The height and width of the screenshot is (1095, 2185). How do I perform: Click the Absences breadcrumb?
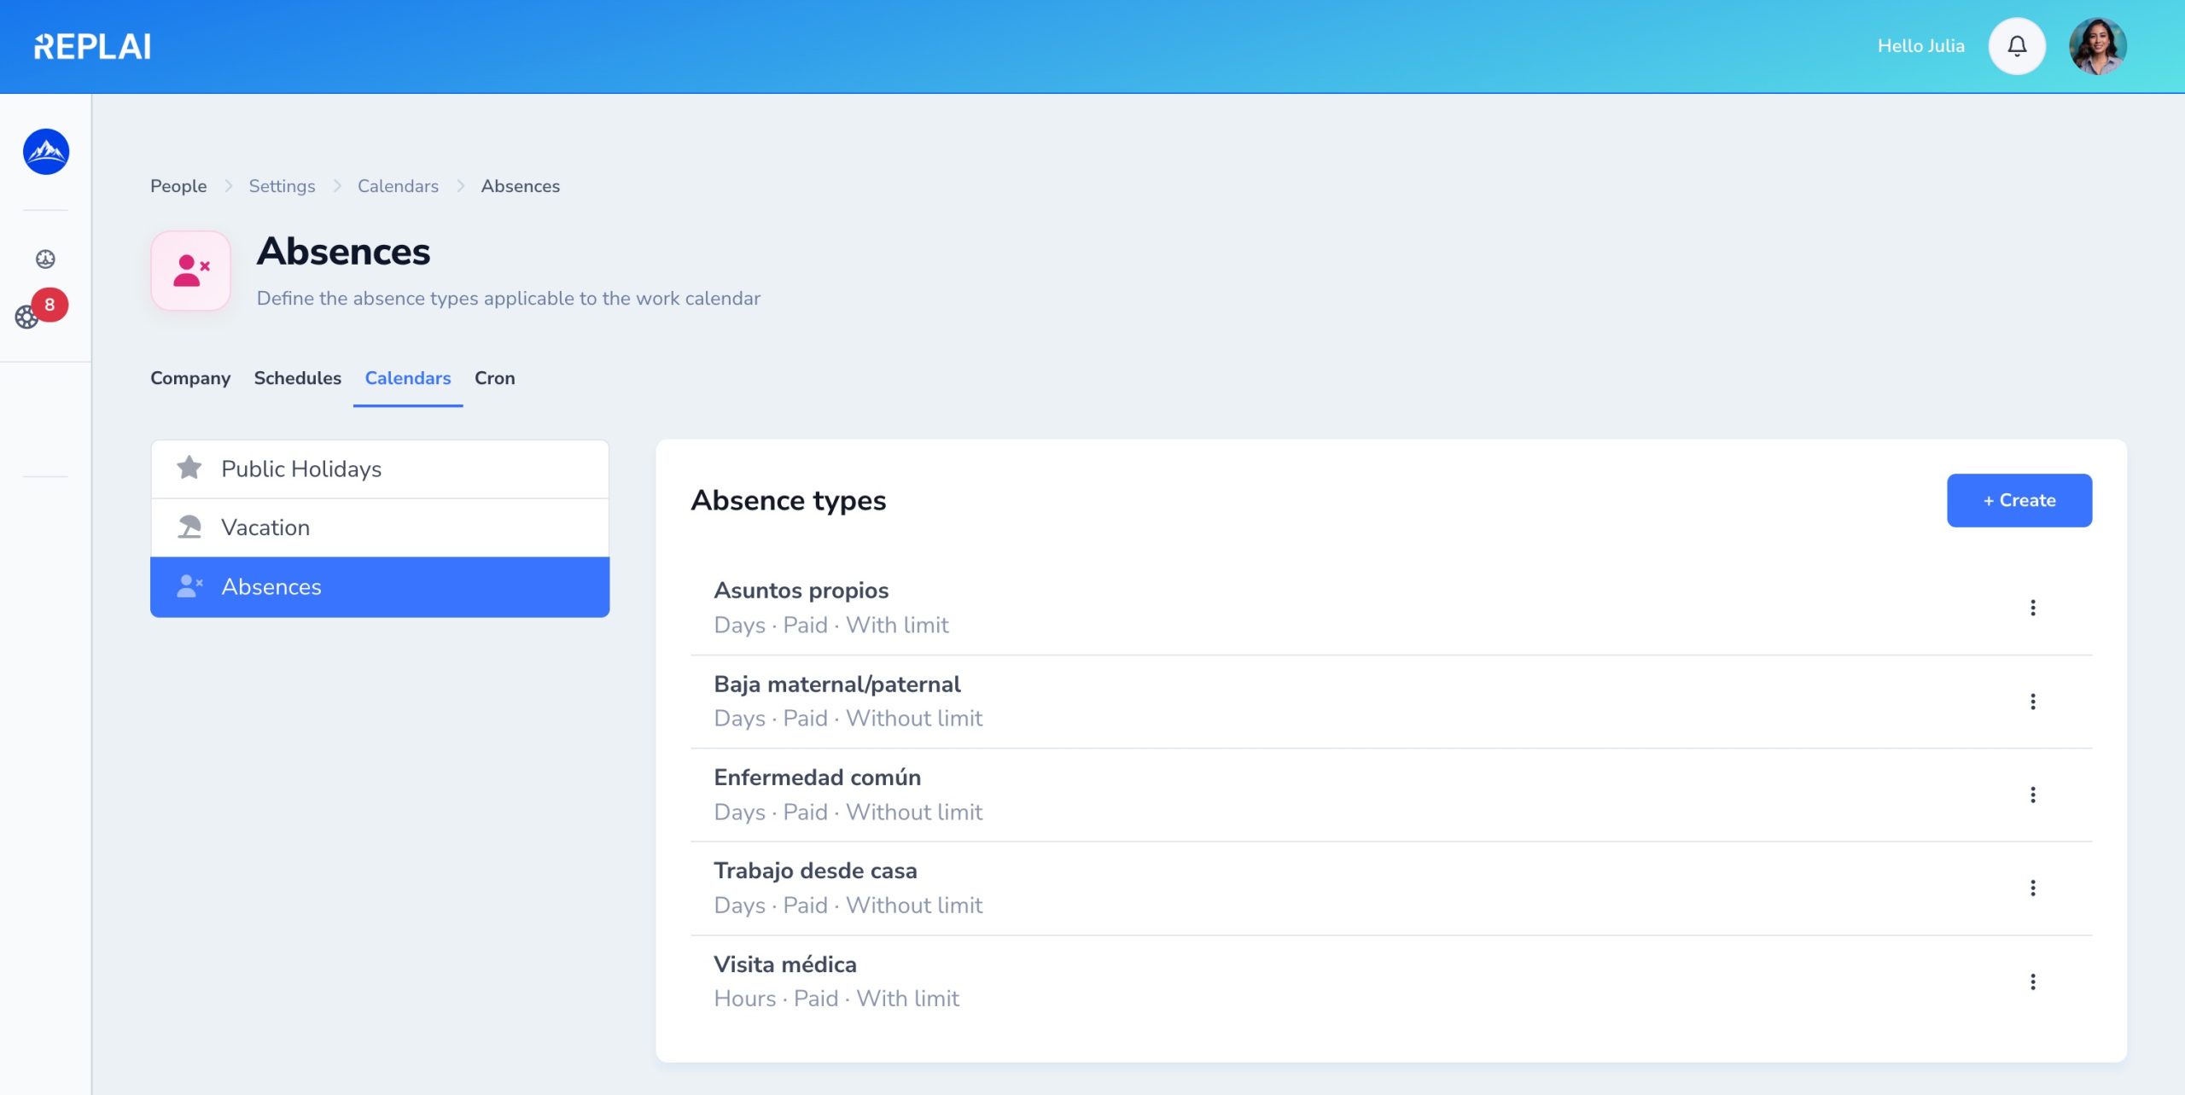click(x=521, y=186)
